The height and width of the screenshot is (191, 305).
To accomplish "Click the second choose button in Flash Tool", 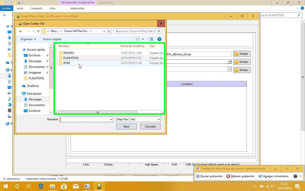I will tap(242, 62).
